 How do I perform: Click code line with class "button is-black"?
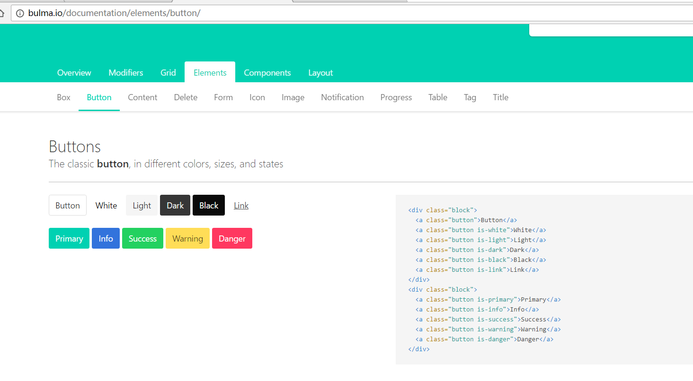481,260
